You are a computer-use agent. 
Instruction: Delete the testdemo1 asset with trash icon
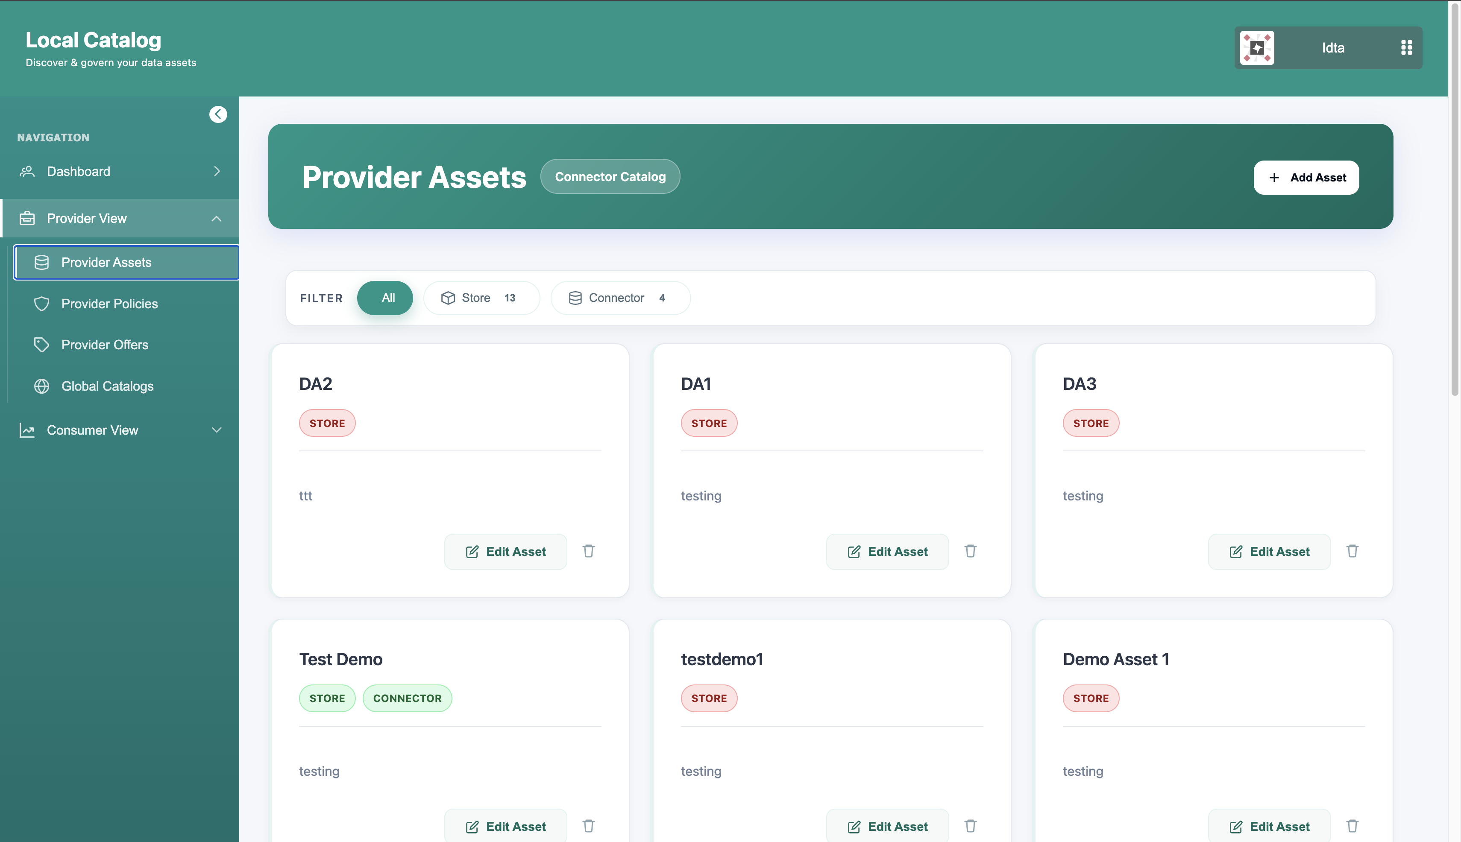point(970,826)
